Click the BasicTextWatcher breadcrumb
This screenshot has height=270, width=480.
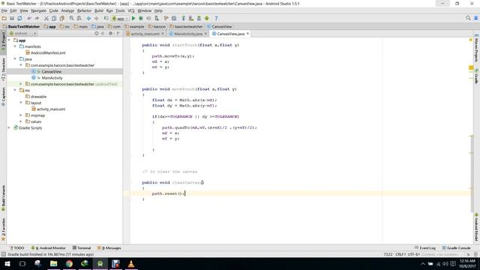coord(21,27)
